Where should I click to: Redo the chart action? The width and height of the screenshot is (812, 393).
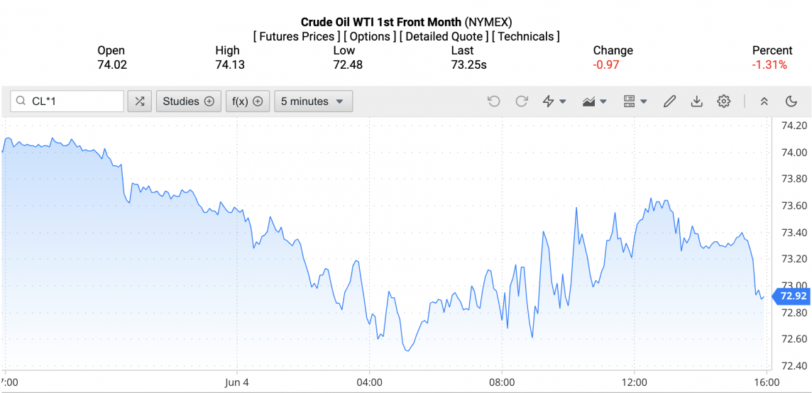pyautogui.click(x=522, y=101)
